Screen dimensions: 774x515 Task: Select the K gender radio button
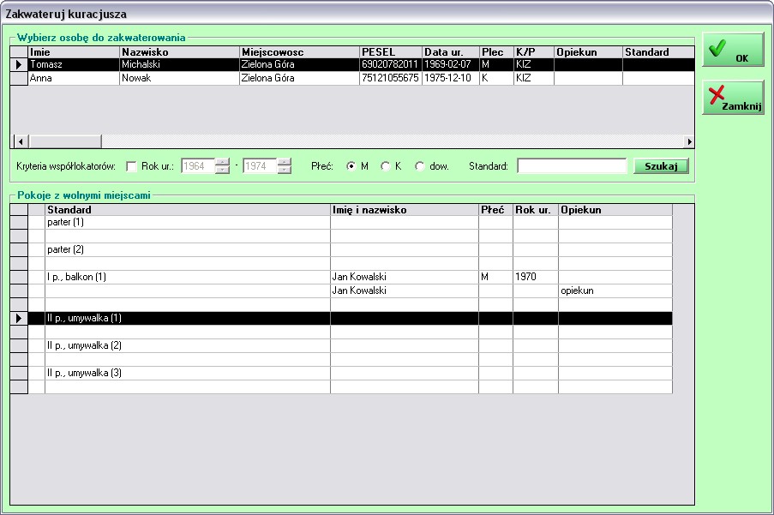click(x=386, y=166)
